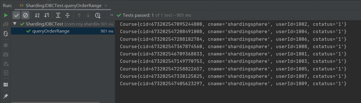Sort tests by duration

(47, 15)
